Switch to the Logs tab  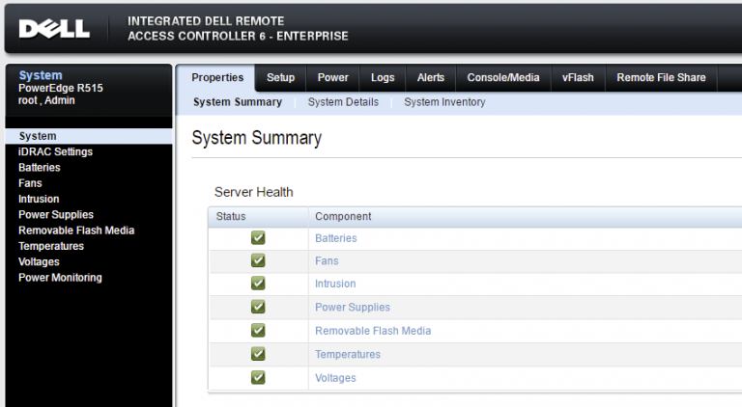click(383, 78)
